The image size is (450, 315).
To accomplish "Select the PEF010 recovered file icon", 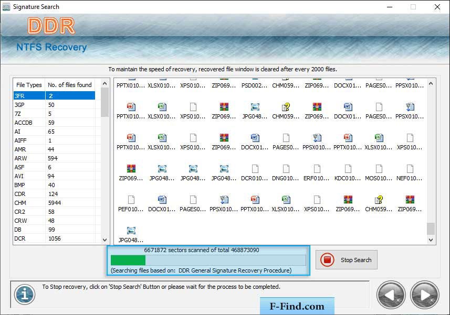I will (x=131, y=200).
